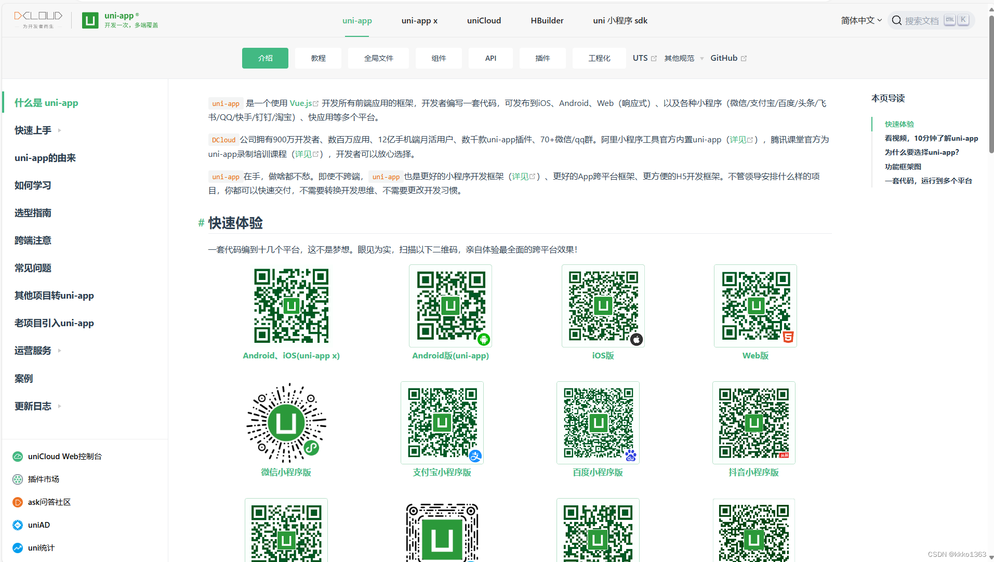Open 常见问题 sidebar item
The width and height of the screenshot is (994, 562).
point(33,268)
